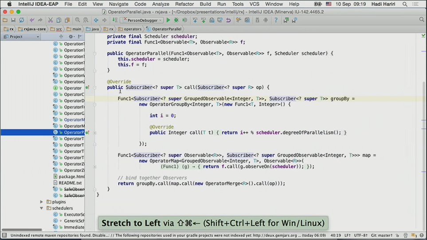Image resolution: width=427 pixels, height=240 pixels.
Task: Toggle the tool window bars button in status bar
Action: 4,236
